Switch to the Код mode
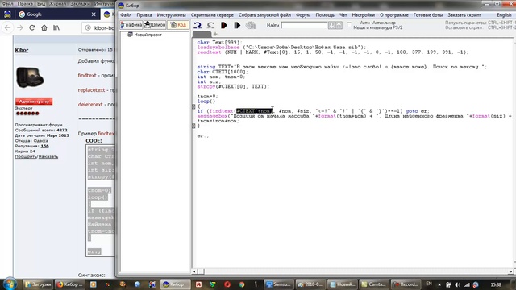 point(178,25)
